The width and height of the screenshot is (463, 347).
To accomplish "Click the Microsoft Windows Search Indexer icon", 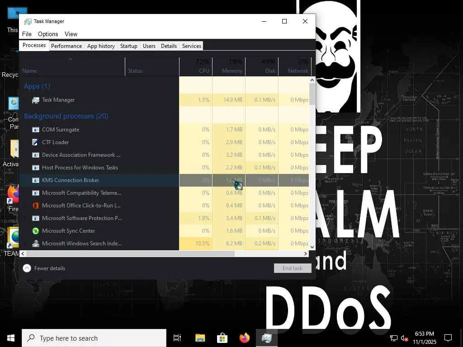I will (35, 244).
